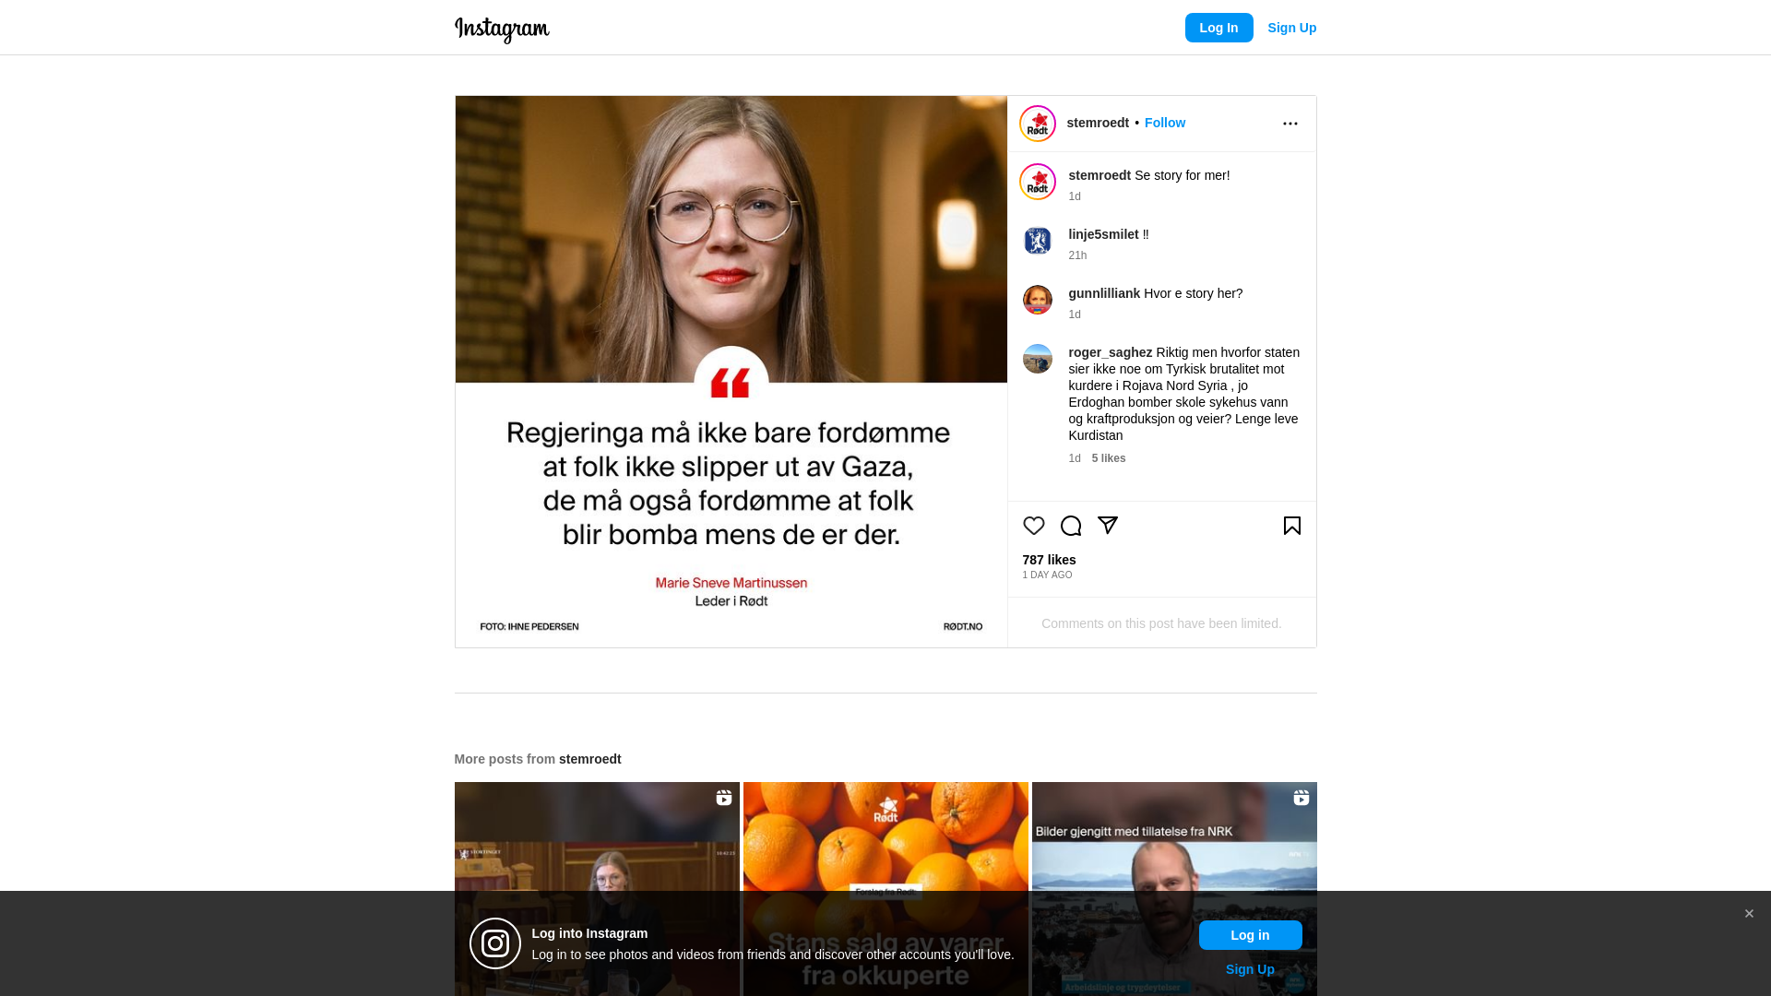1771x996 pixels.
Task: Click the Instagram logo
Action: [502, 30]
